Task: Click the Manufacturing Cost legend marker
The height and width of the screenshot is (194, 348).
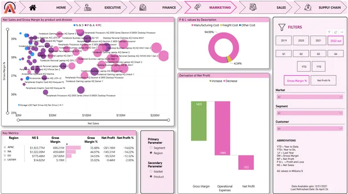Action: (192, 25)
